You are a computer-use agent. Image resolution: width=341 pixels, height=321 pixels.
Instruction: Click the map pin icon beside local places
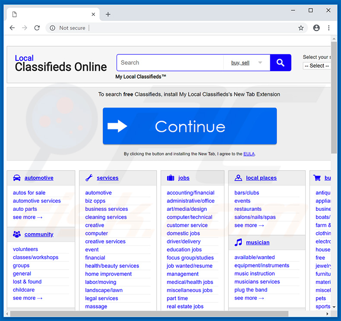click(x=238, y=178)
